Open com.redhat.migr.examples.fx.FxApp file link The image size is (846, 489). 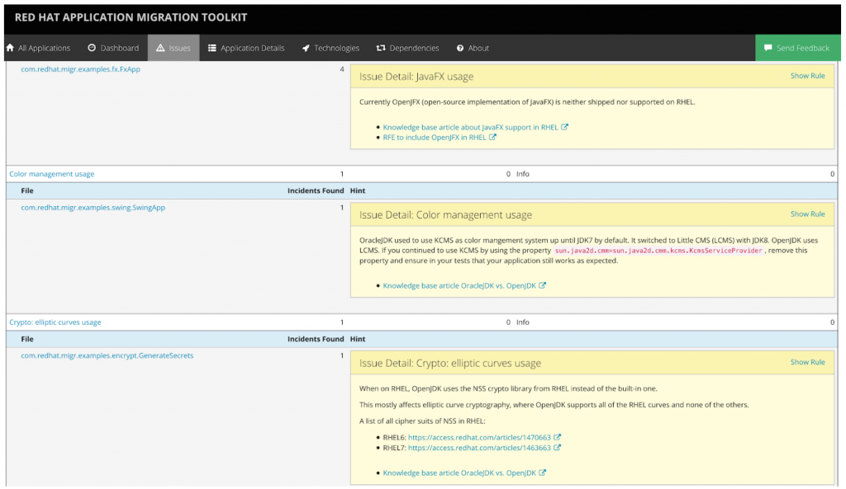pos(80,69)
